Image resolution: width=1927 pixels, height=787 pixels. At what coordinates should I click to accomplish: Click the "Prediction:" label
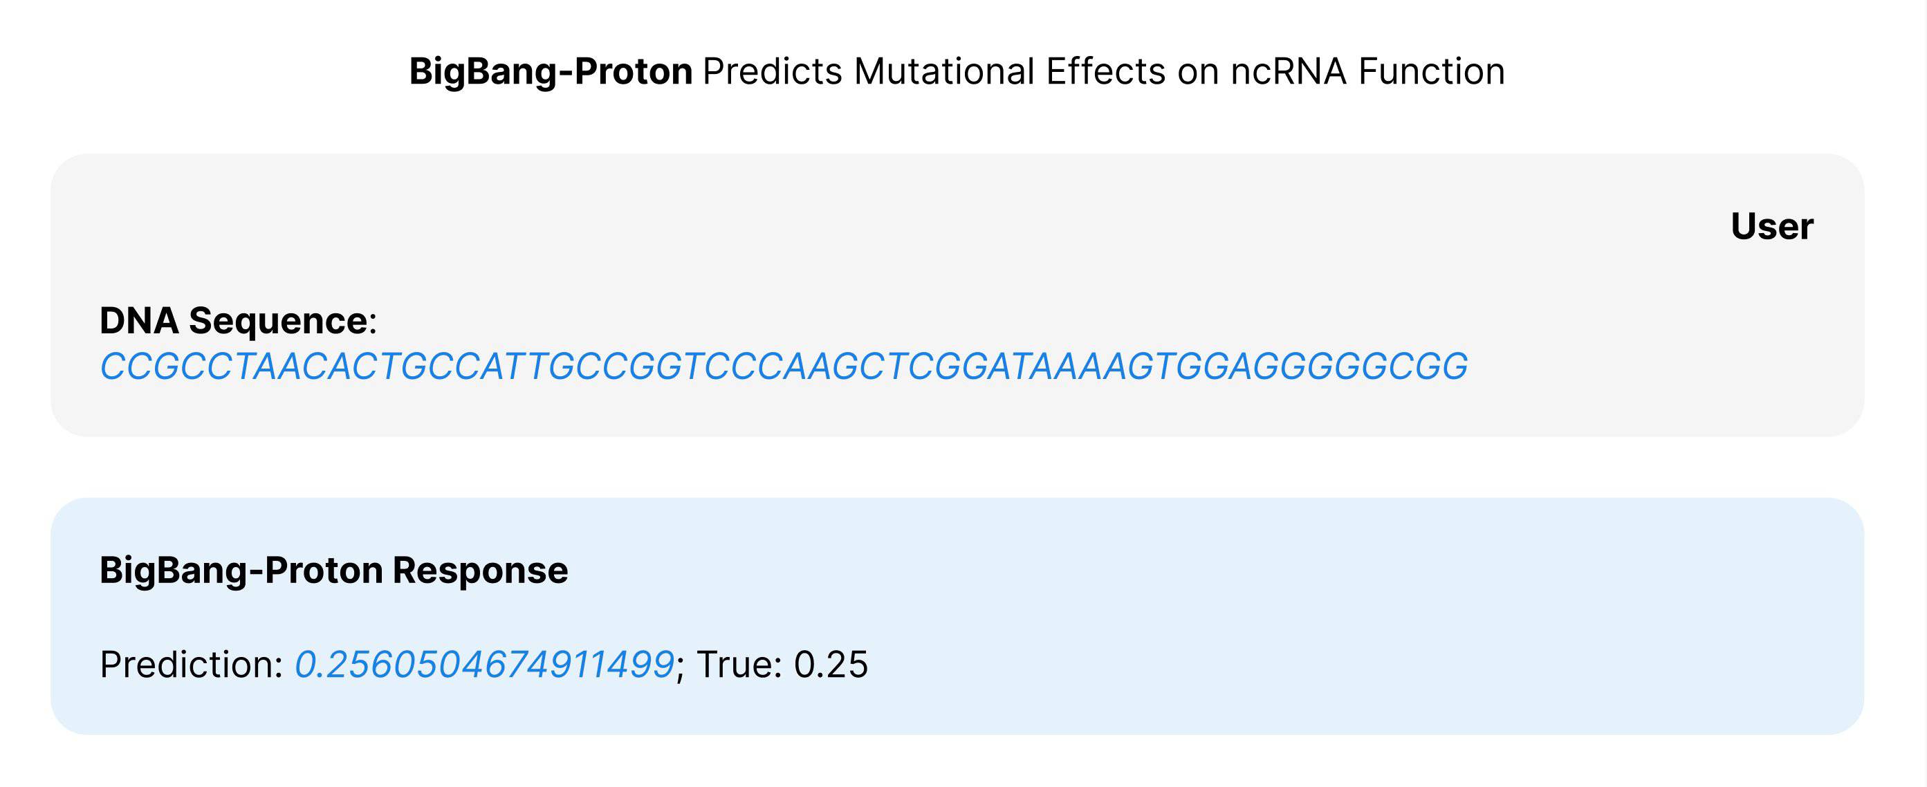point(192,665)
